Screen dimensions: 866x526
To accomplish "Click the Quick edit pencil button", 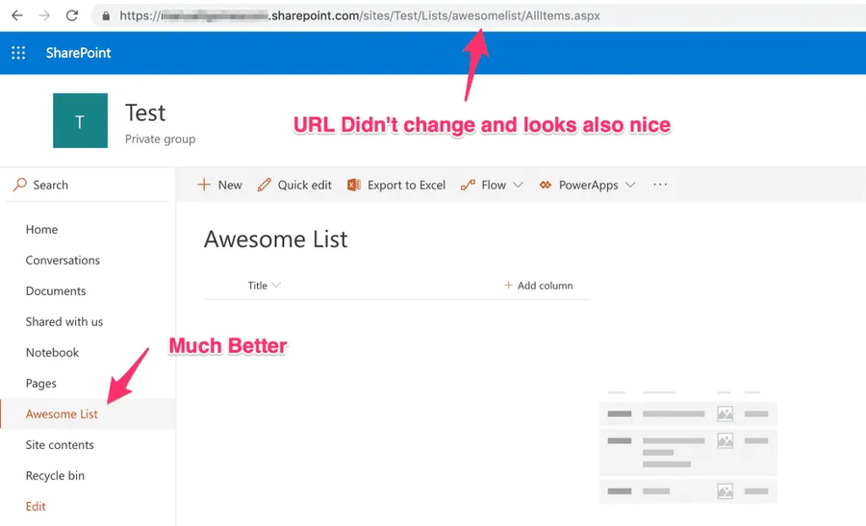I will click(x=294, y=185).
